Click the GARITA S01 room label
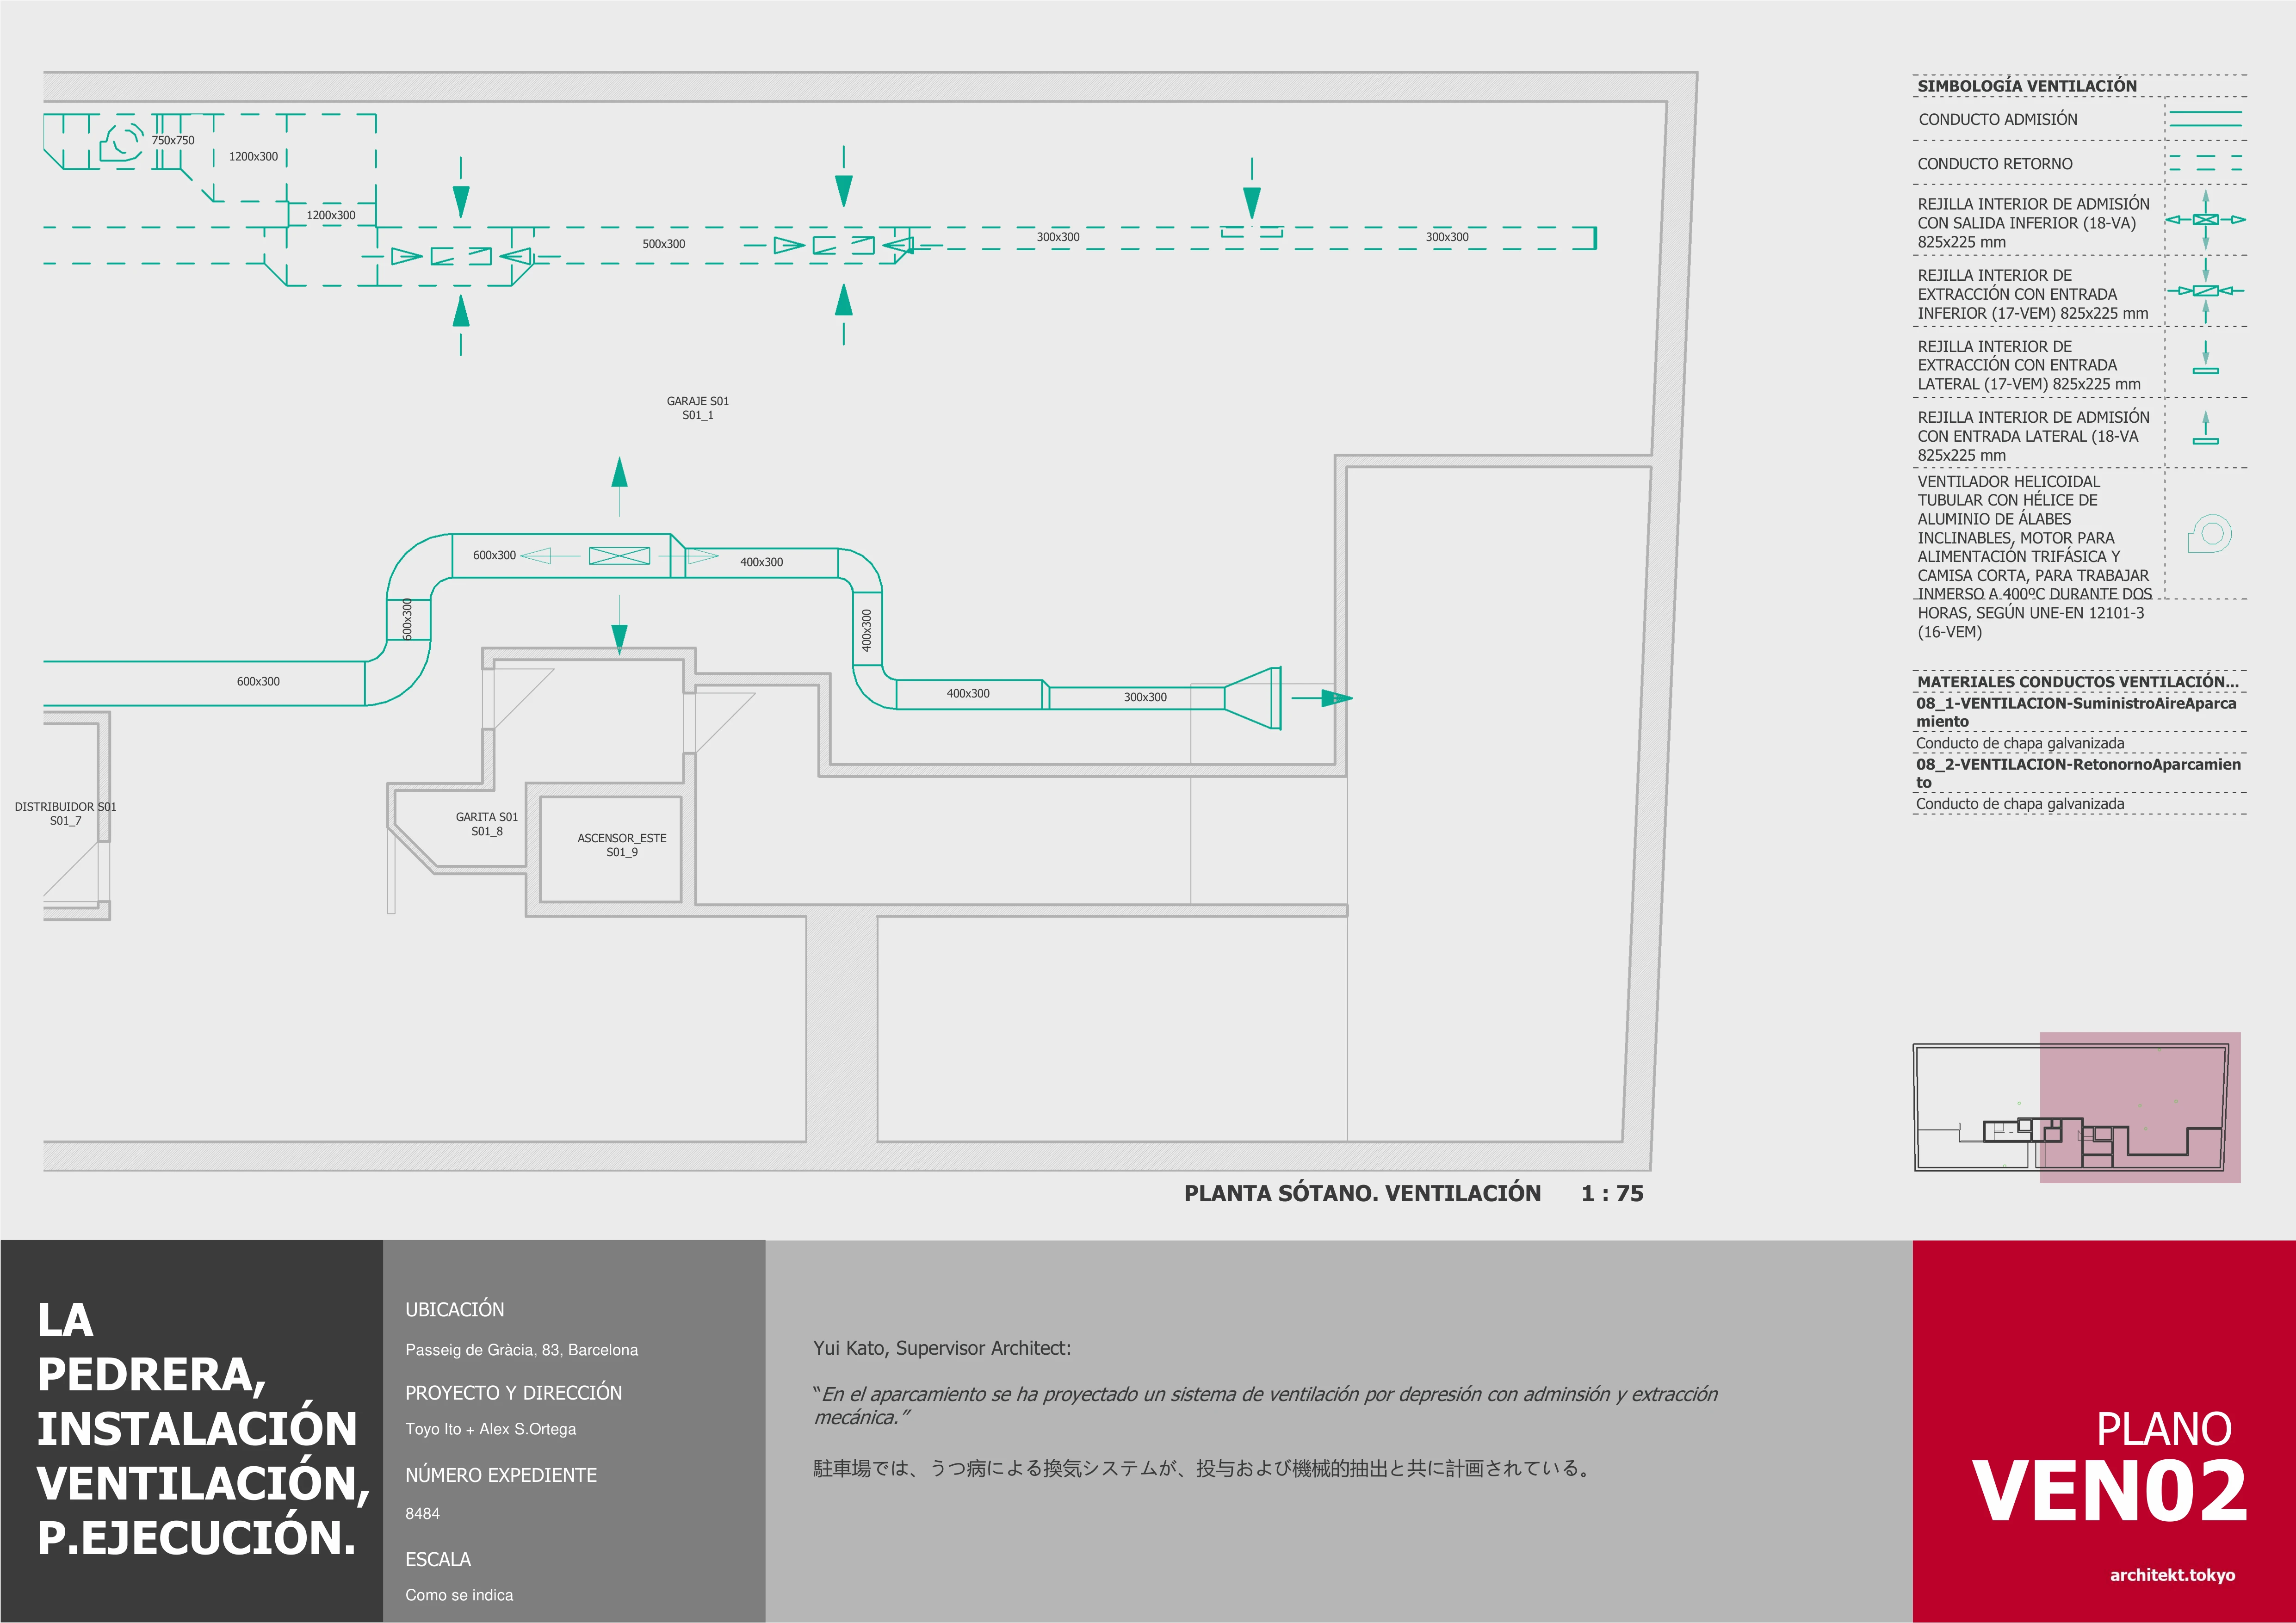The image size is (2296, 1623). click(487, 824)
